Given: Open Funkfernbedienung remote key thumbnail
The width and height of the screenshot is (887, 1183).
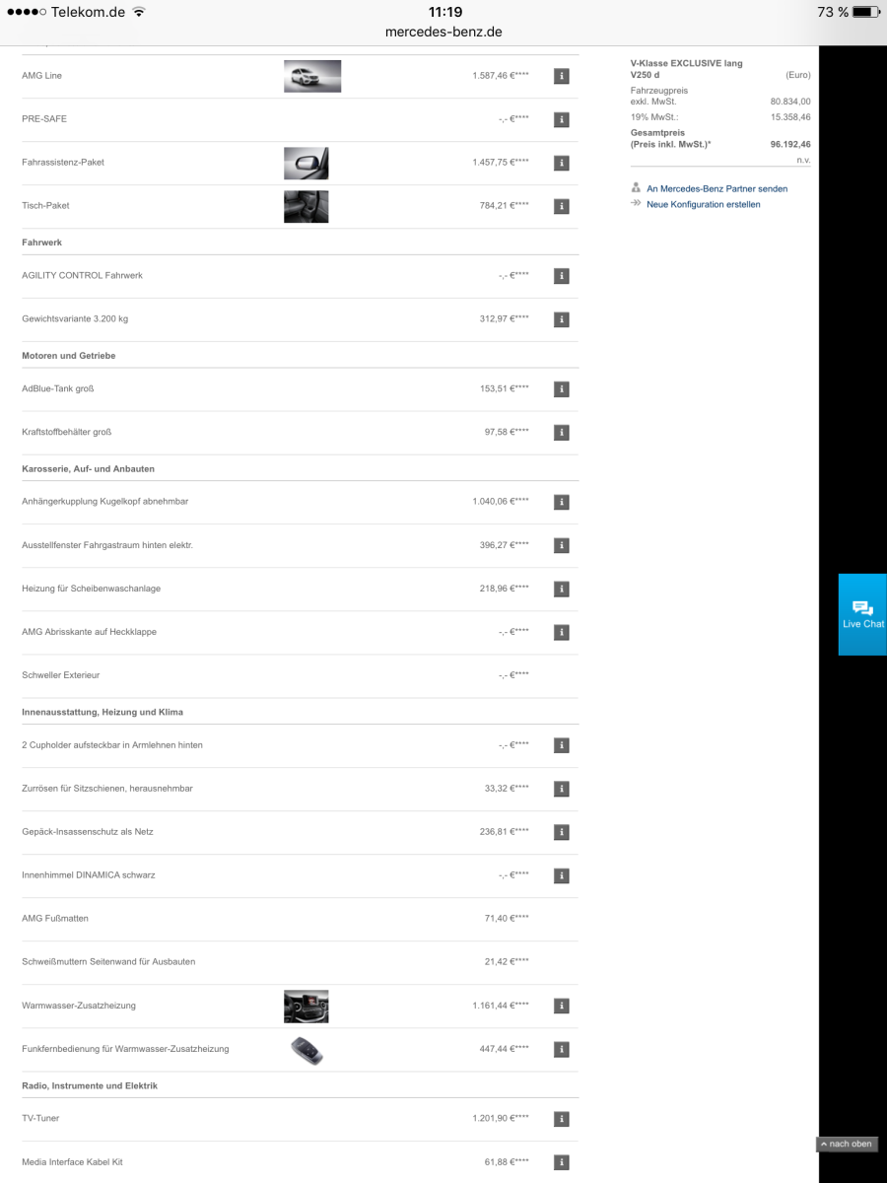Looking at the screenshot, I should 307,1050.
